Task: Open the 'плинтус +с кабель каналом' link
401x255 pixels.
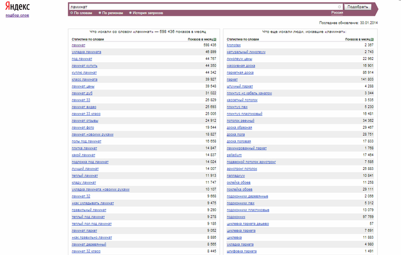Action: pyautogui.click(x=249, y=93)
